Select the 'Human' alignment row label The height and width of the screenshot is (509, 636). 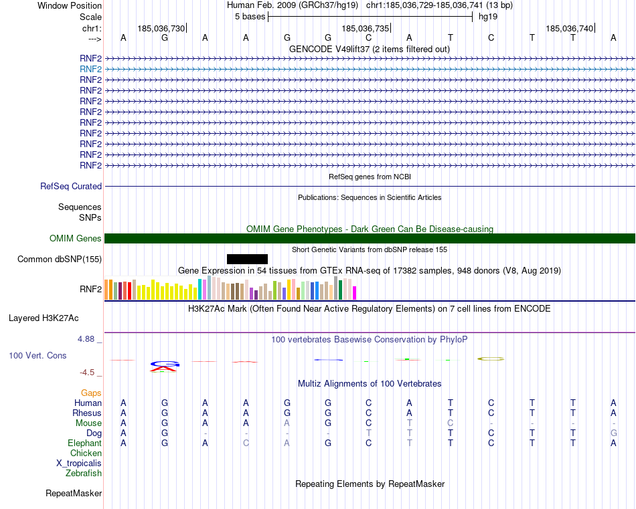tap(88, 403)
